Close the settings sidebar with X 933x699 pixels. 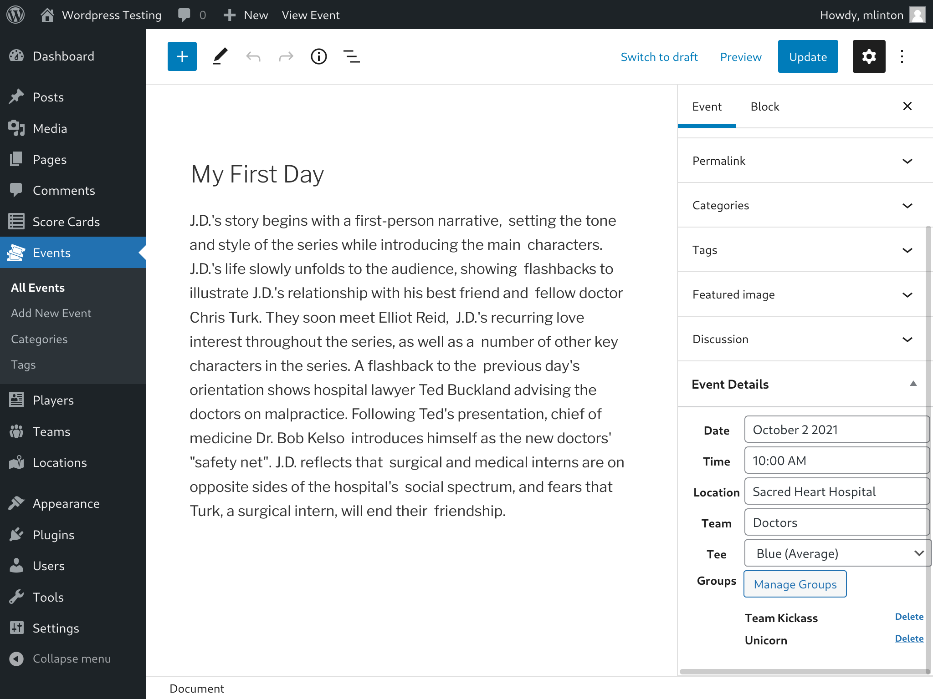tap(907, 106)
